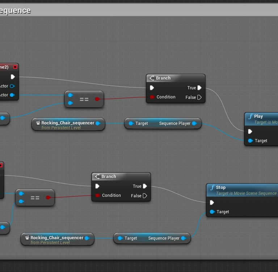Click 'Target is Movie Scene Sequence' text
Viewport: 278px width, 272px height.
[x=246, y=193]
